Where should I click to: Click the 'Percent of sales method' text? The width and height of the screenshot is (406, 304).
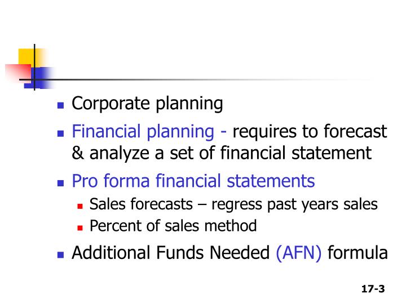pos(173,226)
